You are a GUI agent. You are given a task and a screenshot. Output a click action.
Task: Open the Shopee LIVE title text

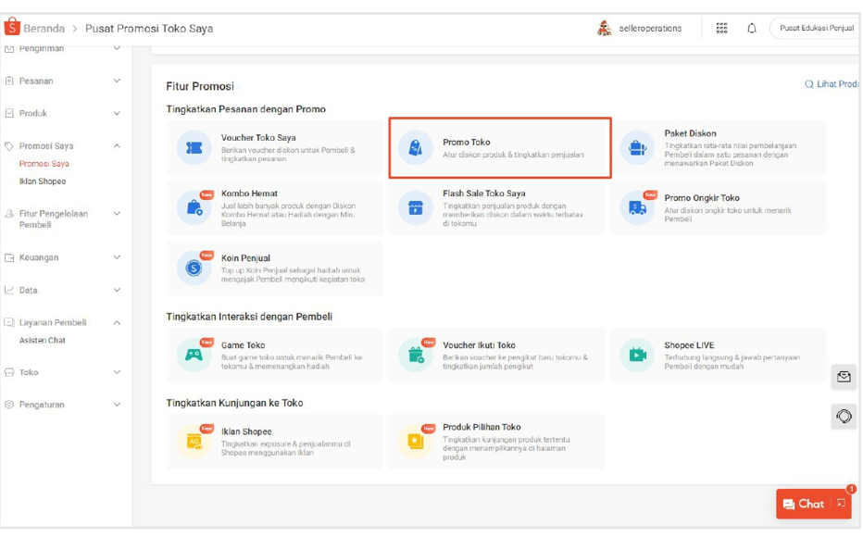tap(689, 345)
